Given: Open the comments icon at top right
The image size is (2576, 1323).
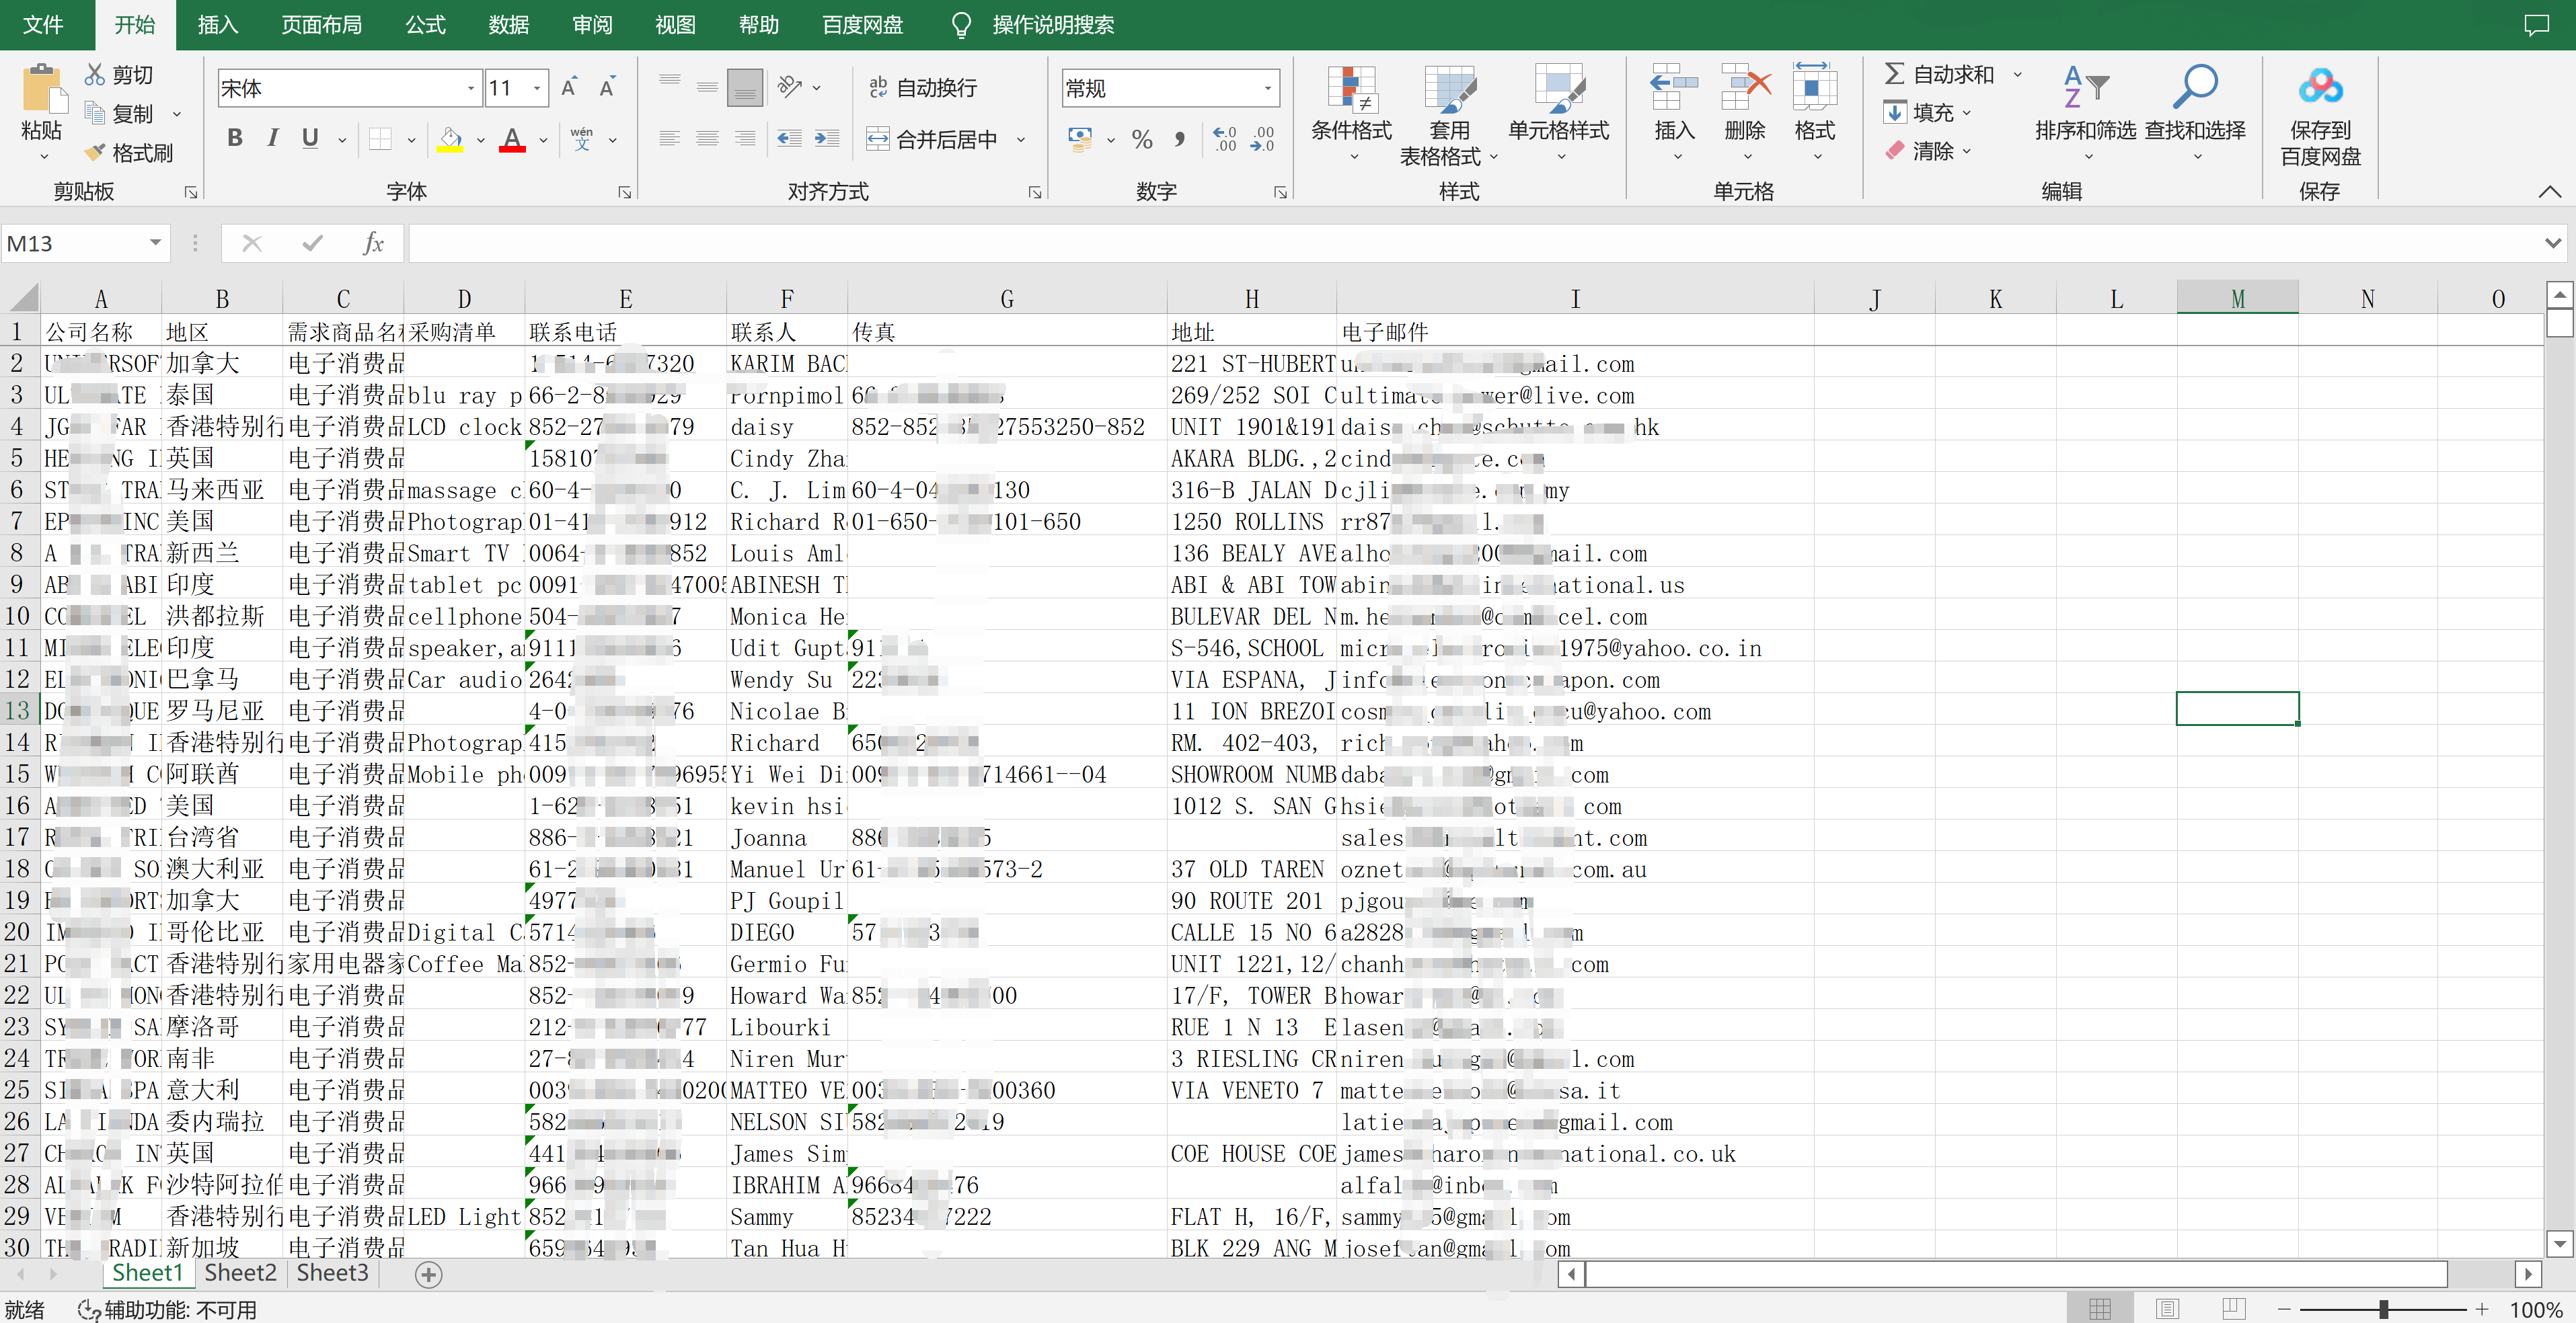Looking at the screenshot, I should [2537, 25].
